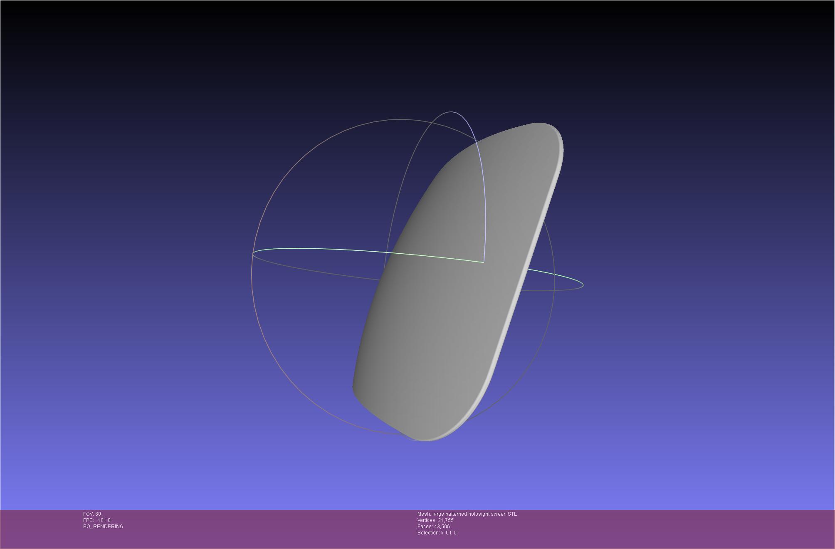This screenshot has width=835, height=549.
Task: Click the BO_RENDERING status text
Action: point(103,527)
